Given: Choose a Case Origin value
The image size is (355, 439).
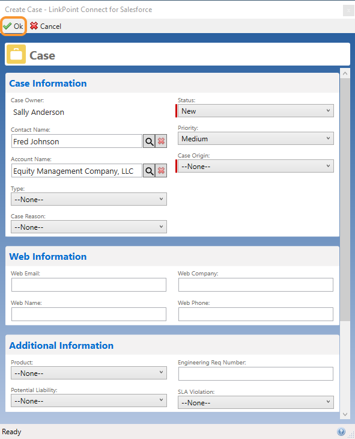Looking at the screenshot, I should point(256,167).
